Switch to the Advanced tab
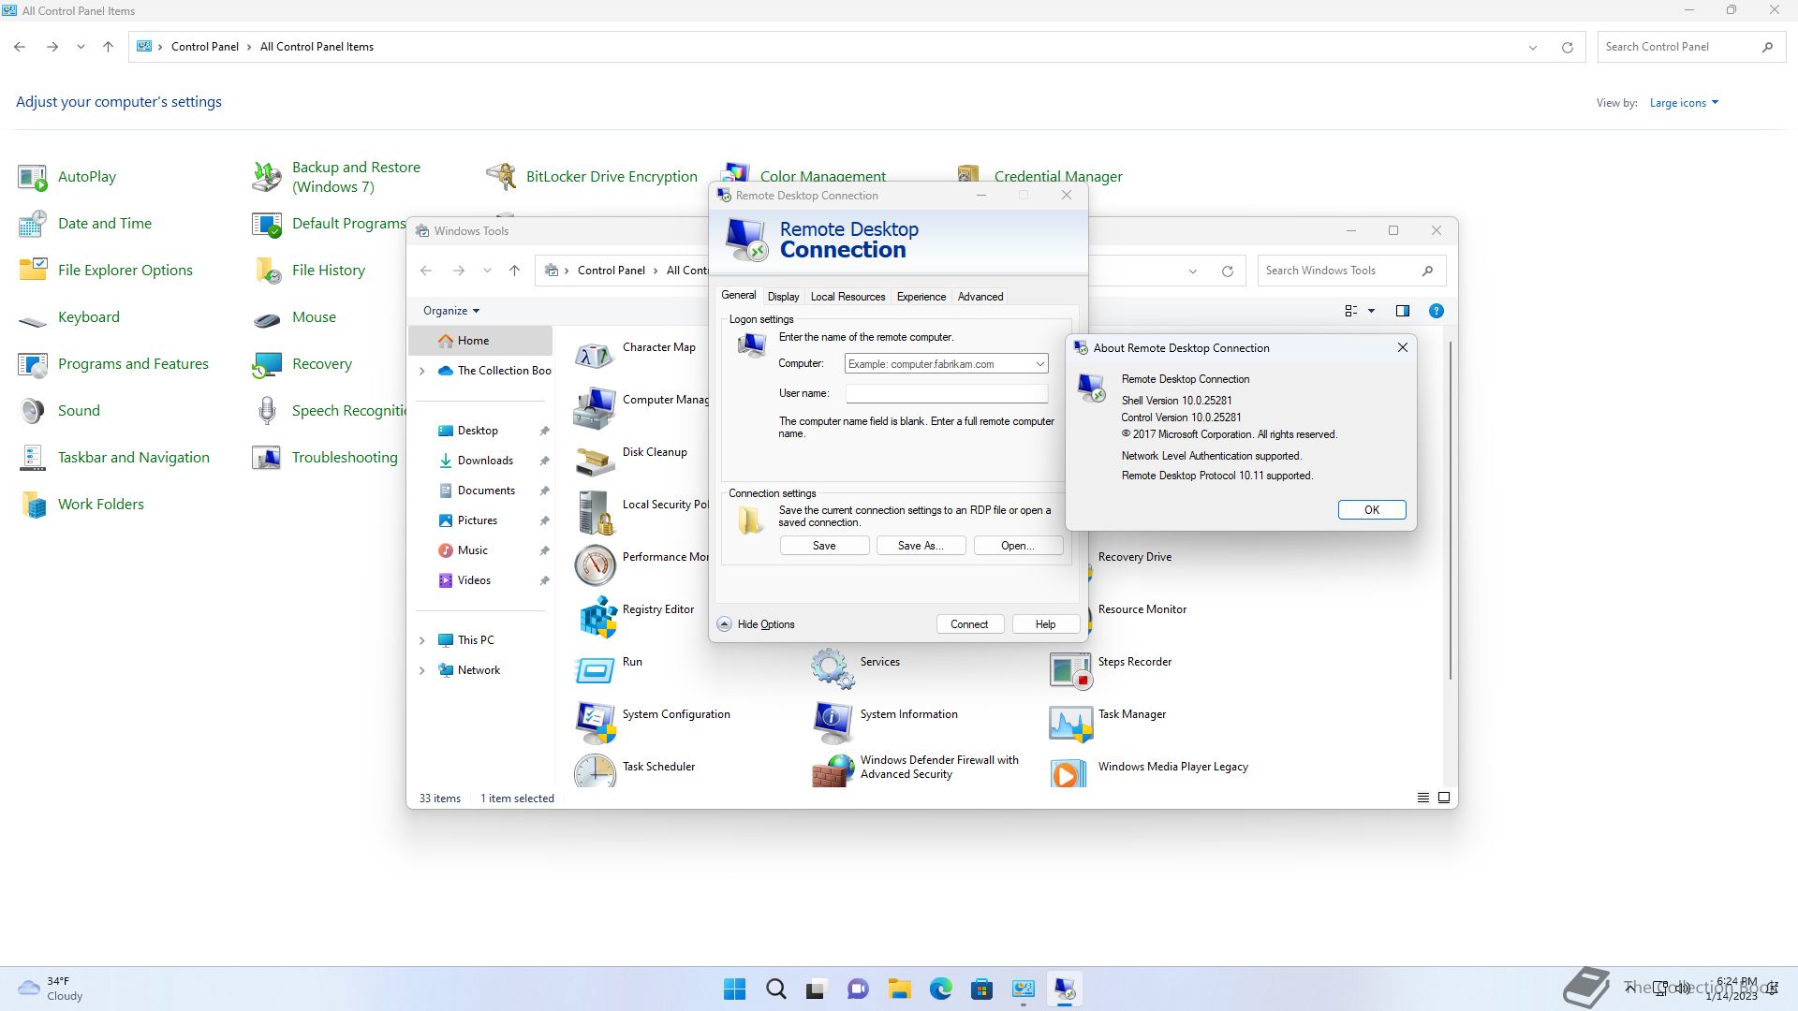This screenshot has width=1798, height=1011. click(980, 297)
